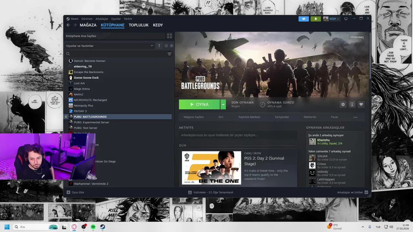This screenshot has height=232, width=413.
Task: Open Spotify from the Windows taskbar
Action: tap(93, 227)
